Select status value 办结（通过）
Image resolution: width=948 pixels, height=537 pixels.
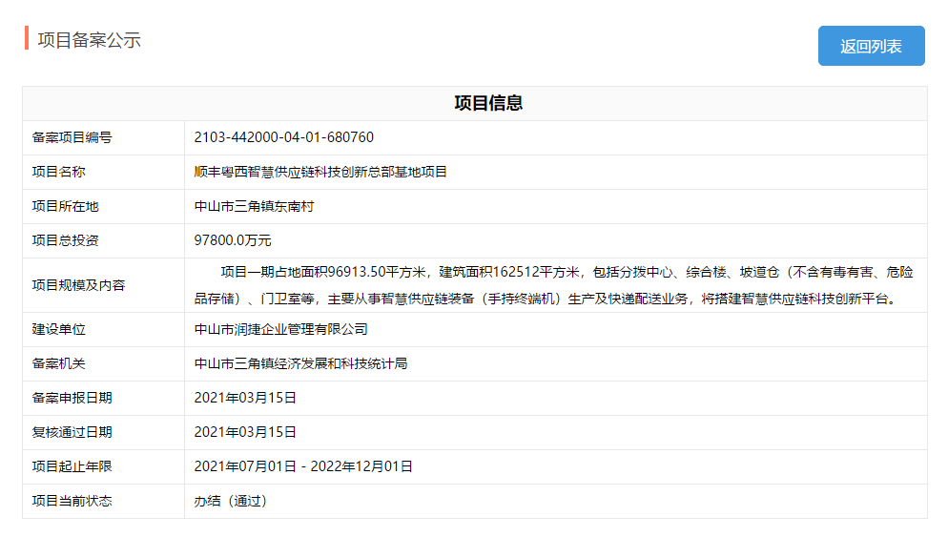point(231,502)
